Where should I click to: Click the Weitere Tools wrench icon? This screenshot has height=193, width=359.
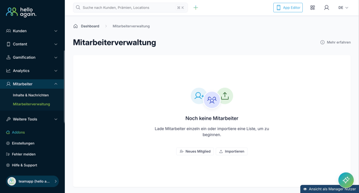(8, 119)
